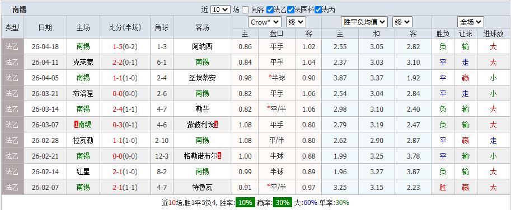
Task: Click the corner count 2-10
Action: (x=162, y=140)
